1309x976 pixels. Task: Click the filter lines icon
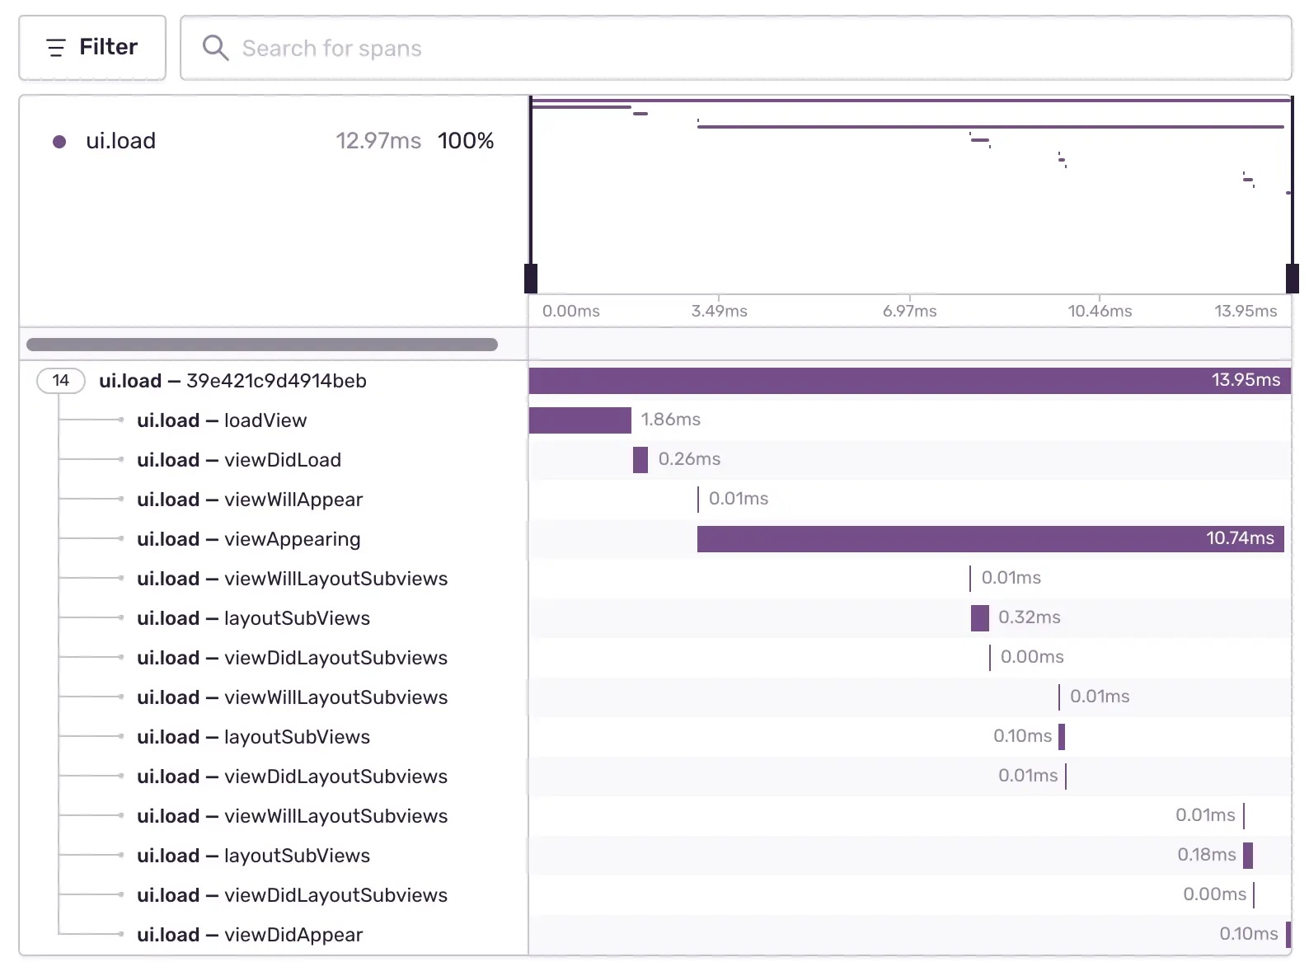(x=56, y=48)
